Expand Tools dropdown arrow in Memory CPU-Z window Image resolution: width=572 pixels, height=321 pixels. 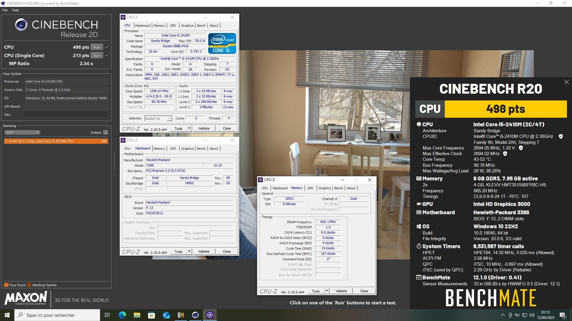(x=327, y=291)
